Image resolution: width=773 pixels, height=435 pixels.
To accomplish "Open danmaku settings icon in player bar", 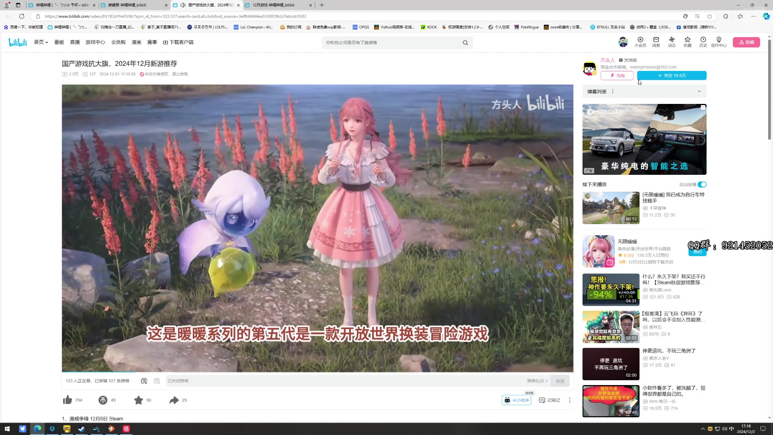I will (x=157, y=381).
